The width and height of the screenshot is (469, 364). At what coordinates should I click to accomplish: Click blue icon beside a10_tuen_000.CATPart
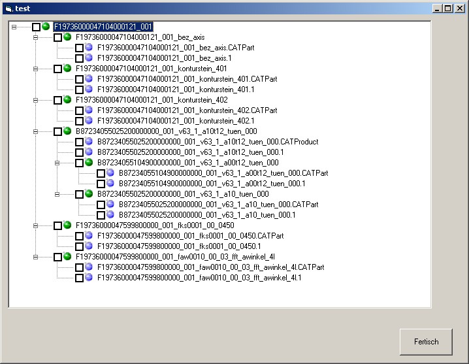(110, 204)
